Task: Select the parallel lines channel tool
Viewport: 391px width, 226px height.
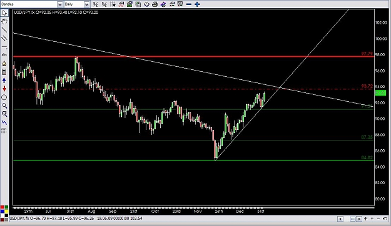Action: point(4,38)
